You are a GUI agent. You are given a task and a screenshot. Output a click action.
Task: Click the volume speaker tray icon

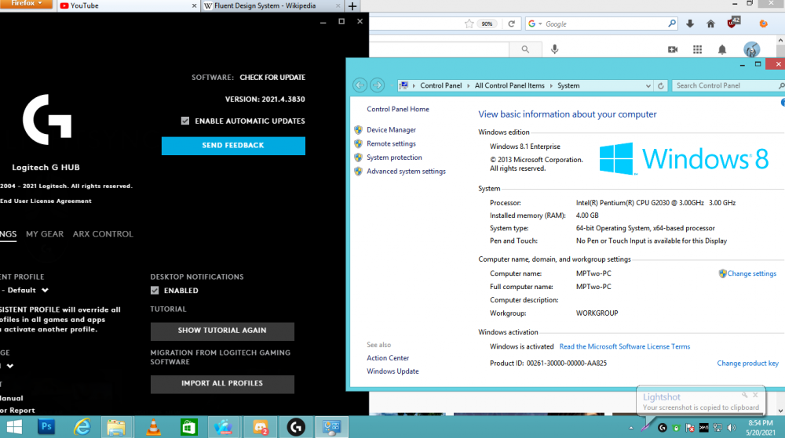pyautogui.click(x=732, y=428)
